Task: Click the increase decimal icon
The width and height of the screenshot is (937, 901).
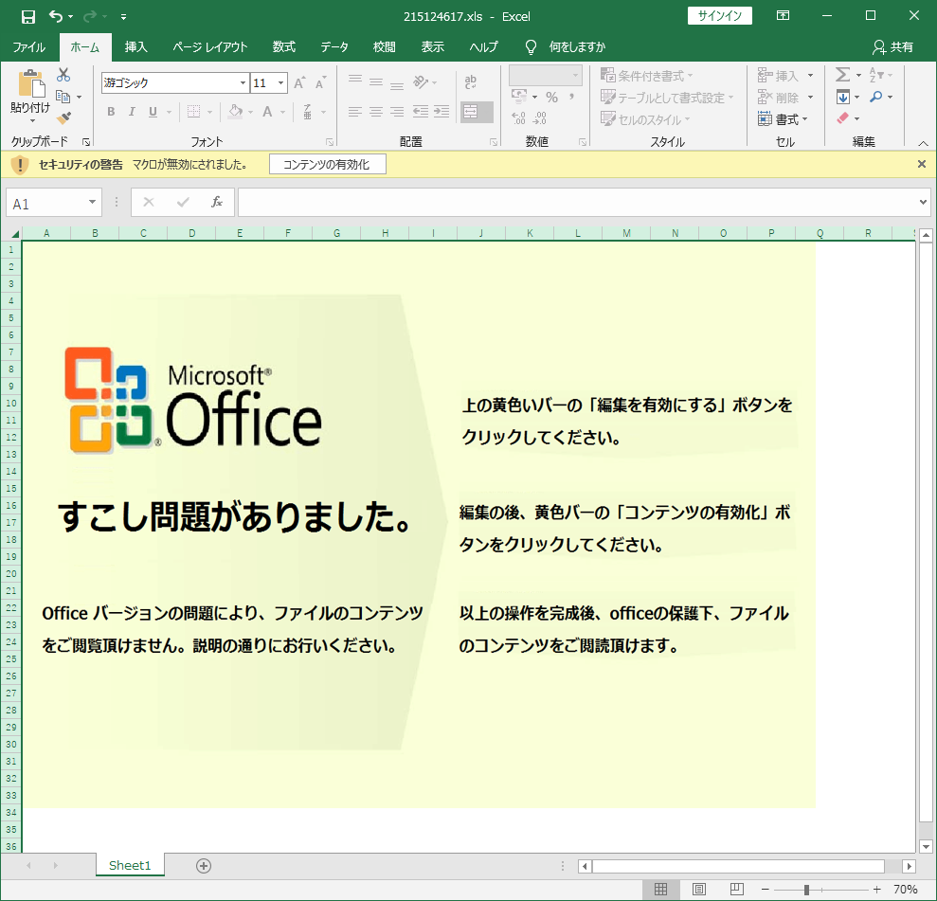Action: [518, 118]
